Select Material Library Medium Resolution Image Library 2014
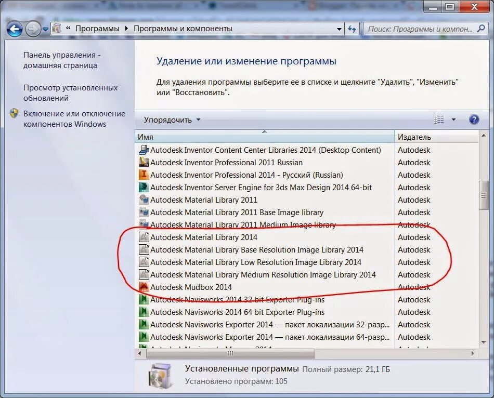Viewport: 494px width, 398px height. point(263,275)
